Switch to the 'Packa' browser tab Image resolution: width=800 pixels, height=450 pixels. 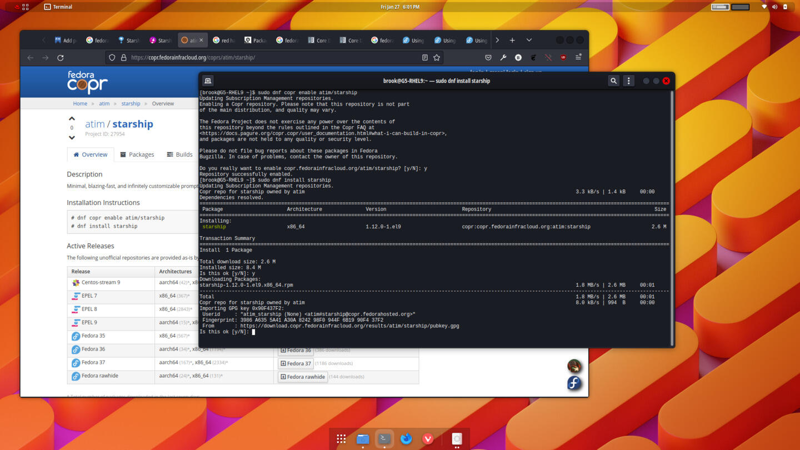[256, 40]
